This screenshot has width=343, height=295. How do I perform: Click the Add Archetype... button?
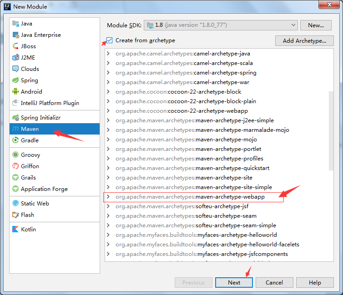304,40
